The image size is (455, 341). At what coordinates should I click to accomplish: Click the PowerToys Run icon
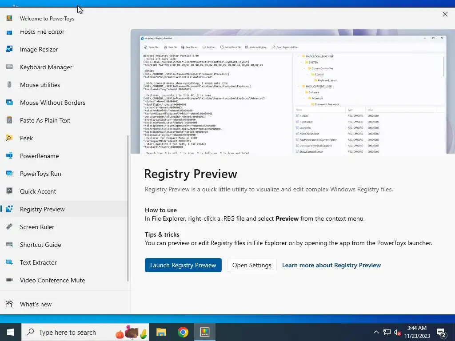click(x=9, y=174)
